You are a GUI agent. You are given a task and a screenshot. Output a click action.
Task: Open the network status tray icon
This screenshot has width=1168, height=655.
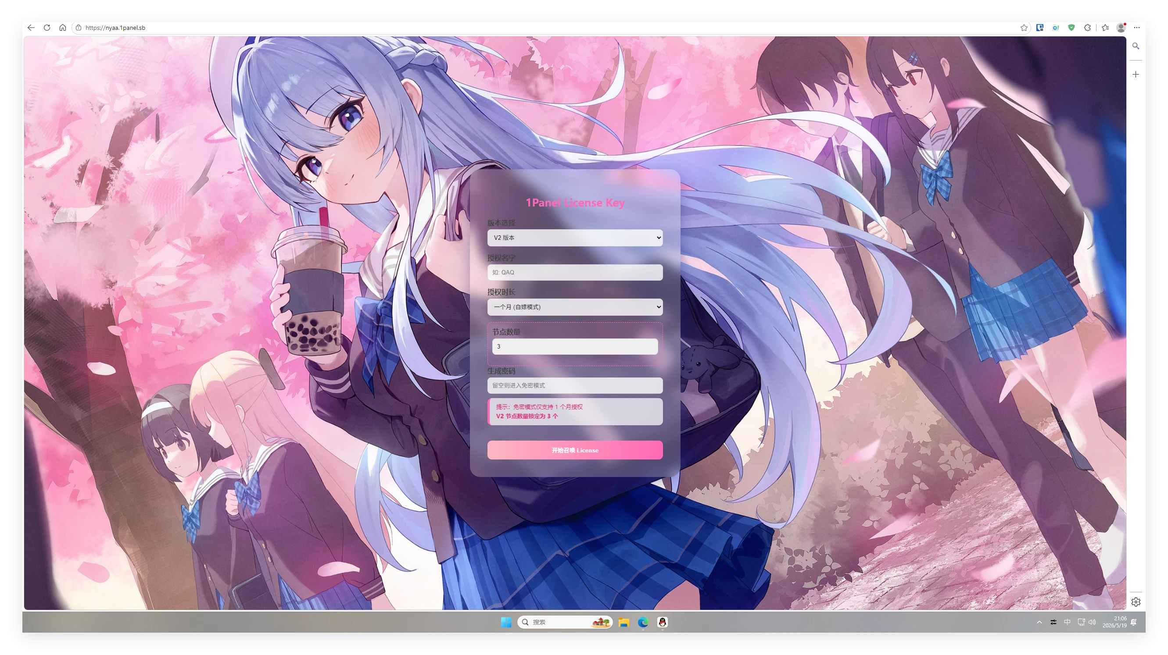point(1081,622)
